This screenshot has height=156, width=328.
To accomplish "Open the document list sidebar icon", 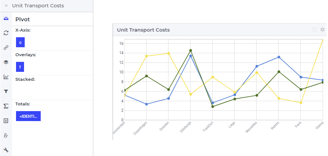I will point(6,120).
